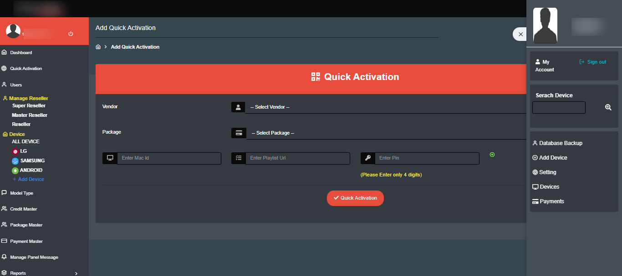Image resolution: width=622 pixels, height=276 pixels.
Task: Click the Enter Pin input field
Action: pos(427,158)
